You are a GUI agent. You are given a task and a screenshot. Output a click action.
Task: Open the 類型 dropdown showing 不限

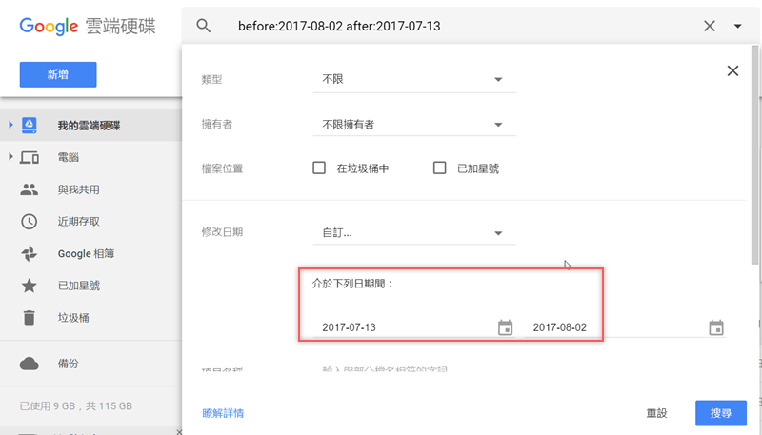click(414, 79)
